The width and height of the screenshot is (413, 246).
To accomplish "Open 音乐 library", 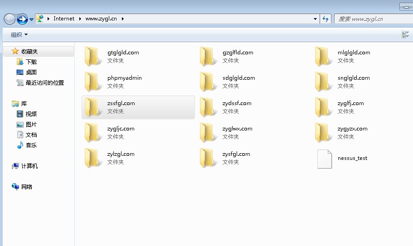I will click(x=31, y=145).
